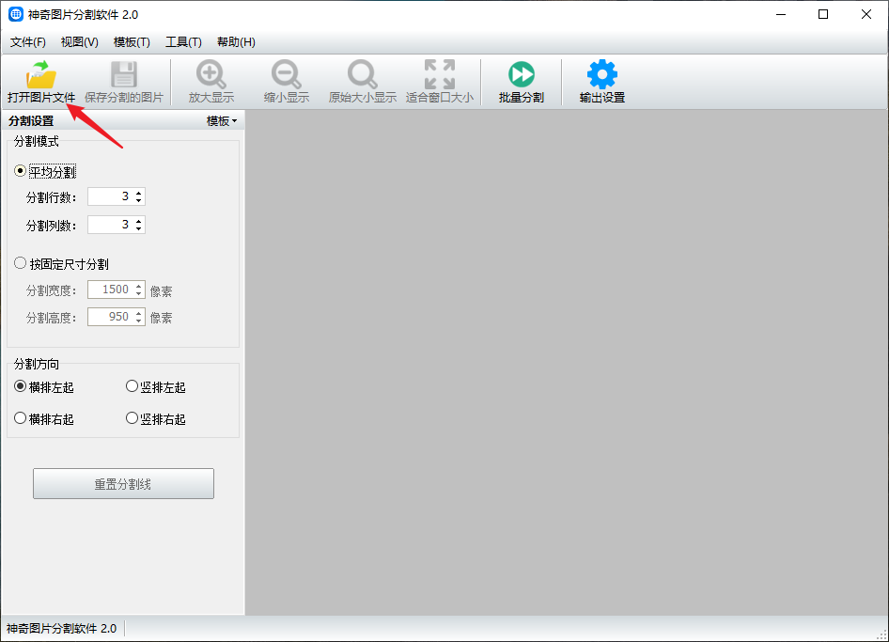Decrease 分割高度 with down arrow
The width and height of the screenshot is (889, 642).
[x=139, y=321]
